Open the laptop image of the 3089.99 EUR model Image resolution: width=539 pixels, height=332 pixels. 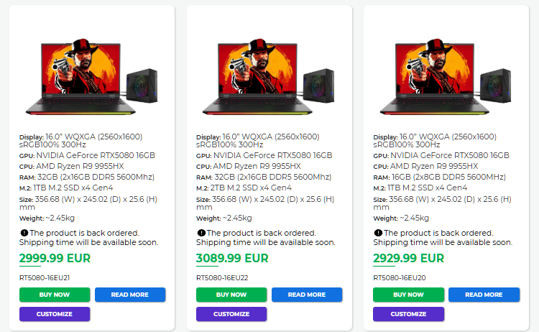coord(269,77)
